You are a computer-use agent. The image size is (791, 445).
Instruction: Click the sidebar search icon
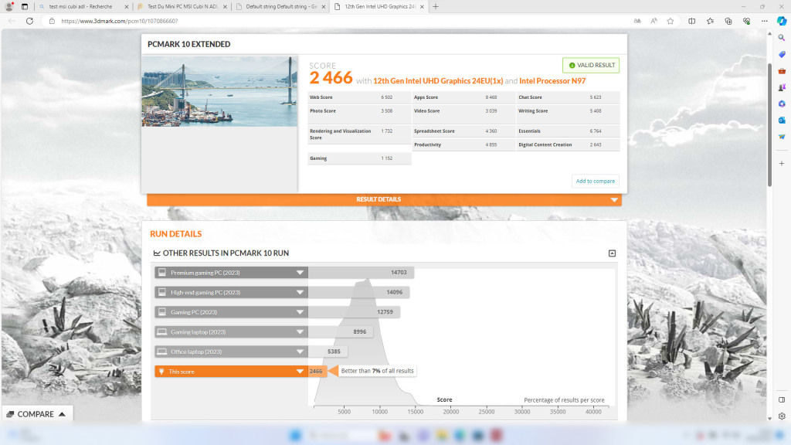(x=782, y=38)
